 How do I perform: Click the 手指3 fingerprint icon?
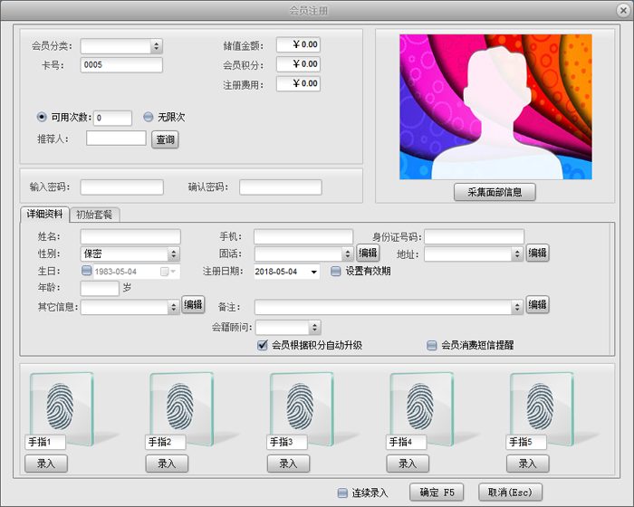click(301, 407)
